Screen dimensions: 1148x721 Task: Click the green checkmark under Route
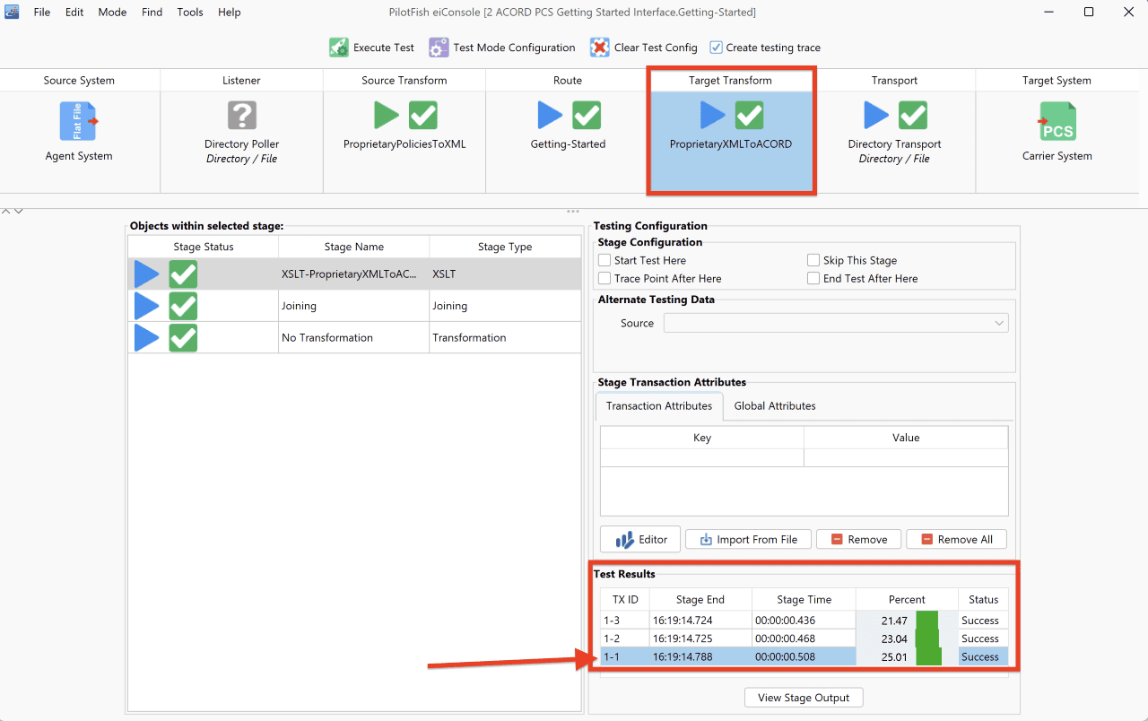coord(587,116)
